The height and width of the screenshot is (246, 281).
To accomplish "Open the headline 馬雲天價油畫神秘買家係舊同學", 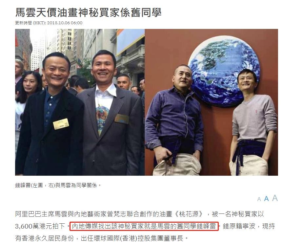I will pyautogui.click(x=88, y=12).
